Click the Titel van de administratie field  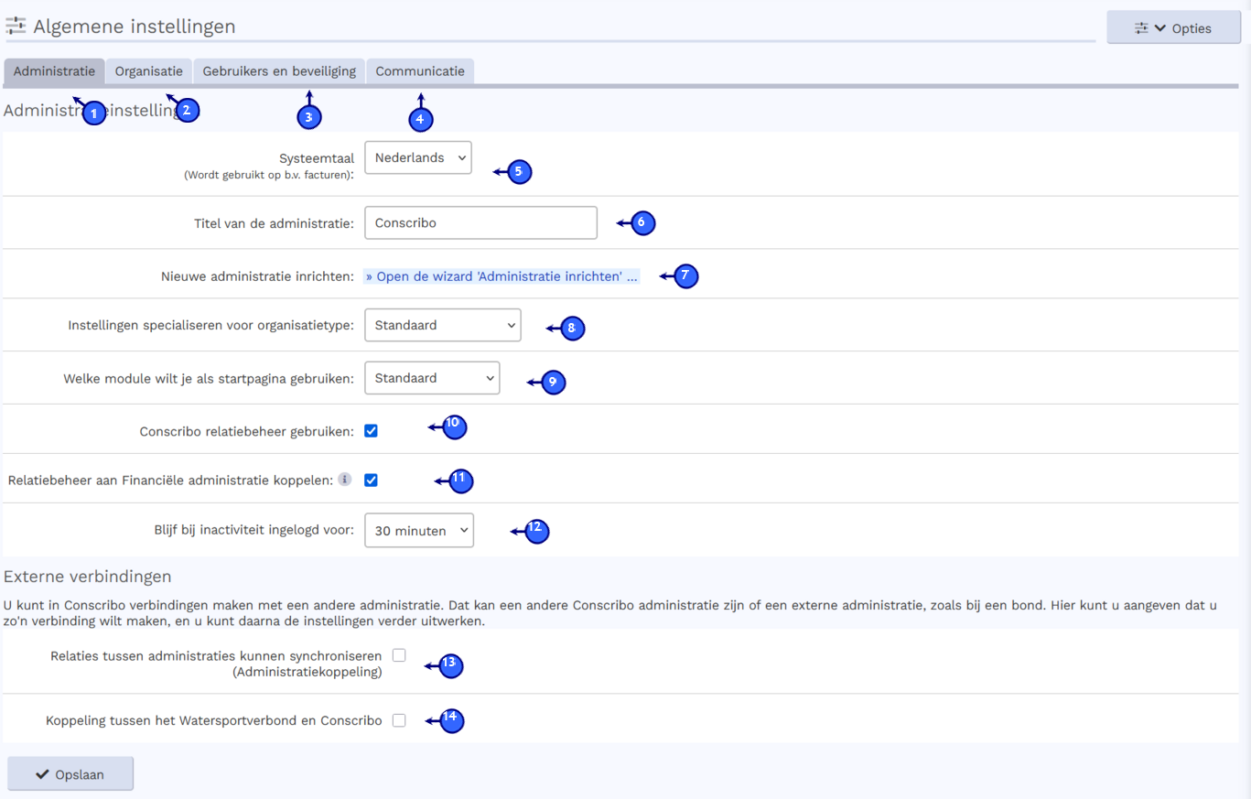coord(480,222)
